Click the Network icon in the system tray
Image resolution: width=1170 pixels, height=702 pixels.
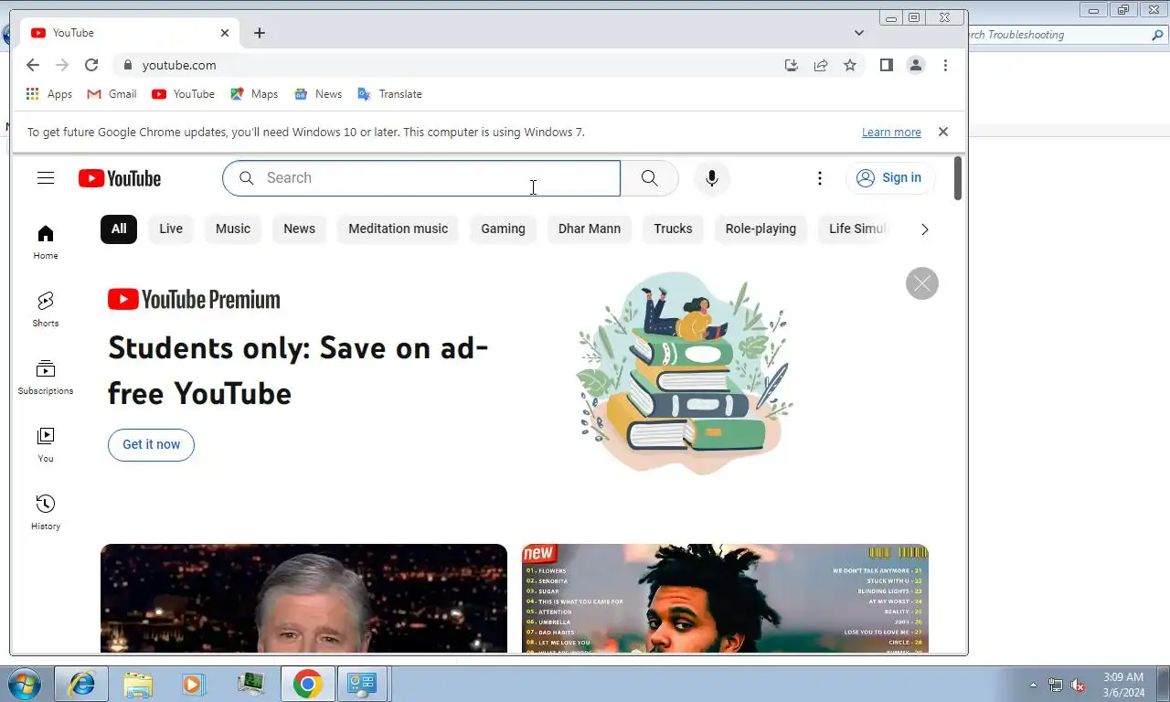click(x=1056, y=685)
